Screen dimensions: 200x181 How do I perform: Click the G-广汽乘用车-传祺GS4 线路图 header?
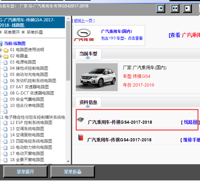coord(32,22)
